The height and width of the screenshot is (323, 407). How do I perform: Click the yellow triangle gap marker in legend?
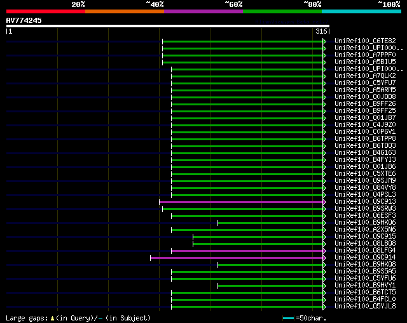tap(52, 318)
